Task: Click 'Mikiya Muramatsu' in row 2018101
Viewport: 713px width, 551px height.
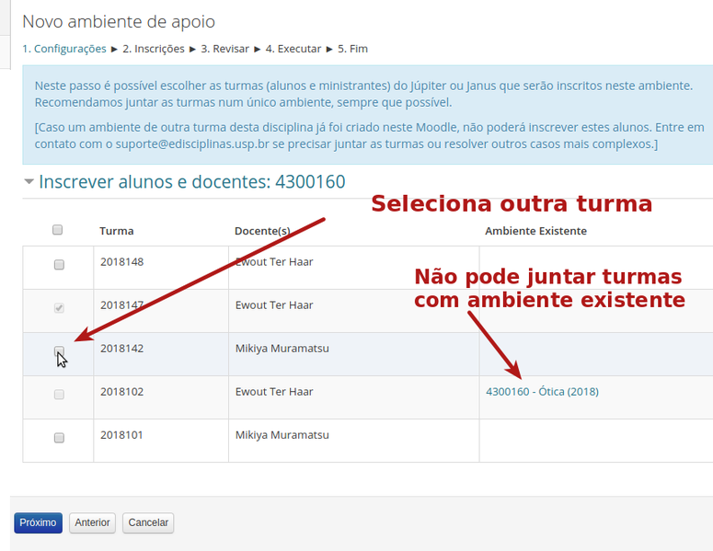Action: coord(282,434)
